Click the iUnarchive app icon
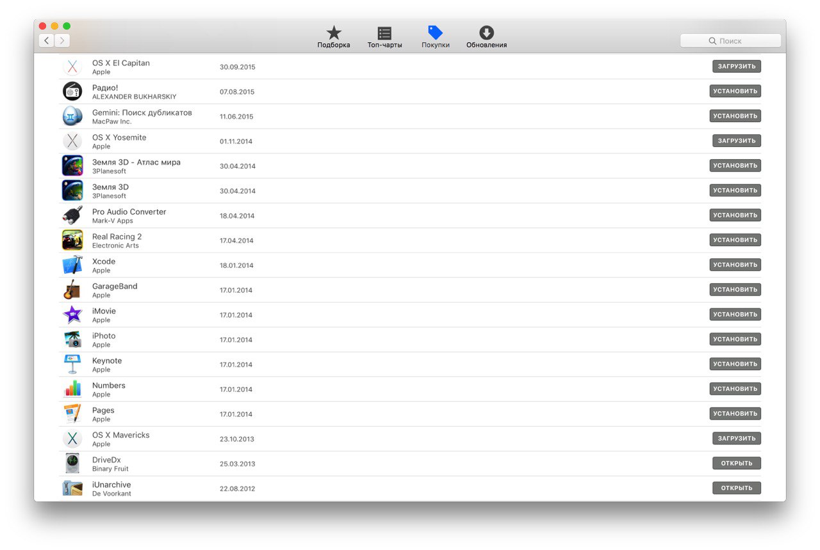Viewport: 820px width, 550px height. click(x=72, y=488)
